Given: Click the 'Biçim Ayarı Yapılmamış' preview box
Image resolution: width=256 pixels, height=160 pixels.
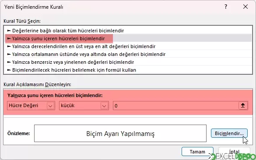Looking at the screenshot, I should 120,133.
